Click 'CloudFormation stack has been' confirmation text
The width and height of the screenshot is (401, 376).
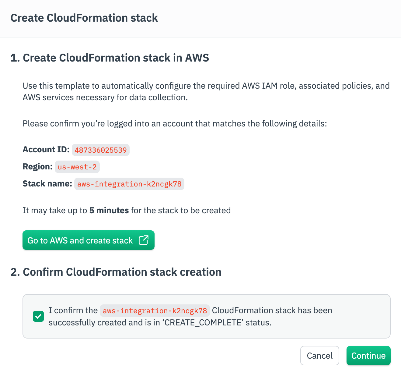pyautogui.click(x=272, y=310)
